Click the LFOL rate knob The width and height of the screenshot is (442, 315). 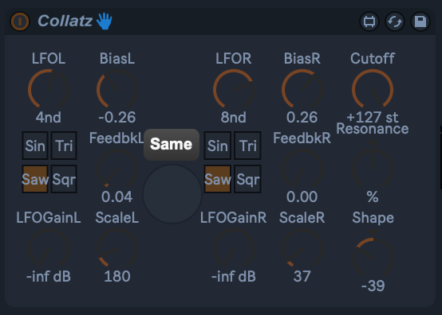[x=49, y=89]
